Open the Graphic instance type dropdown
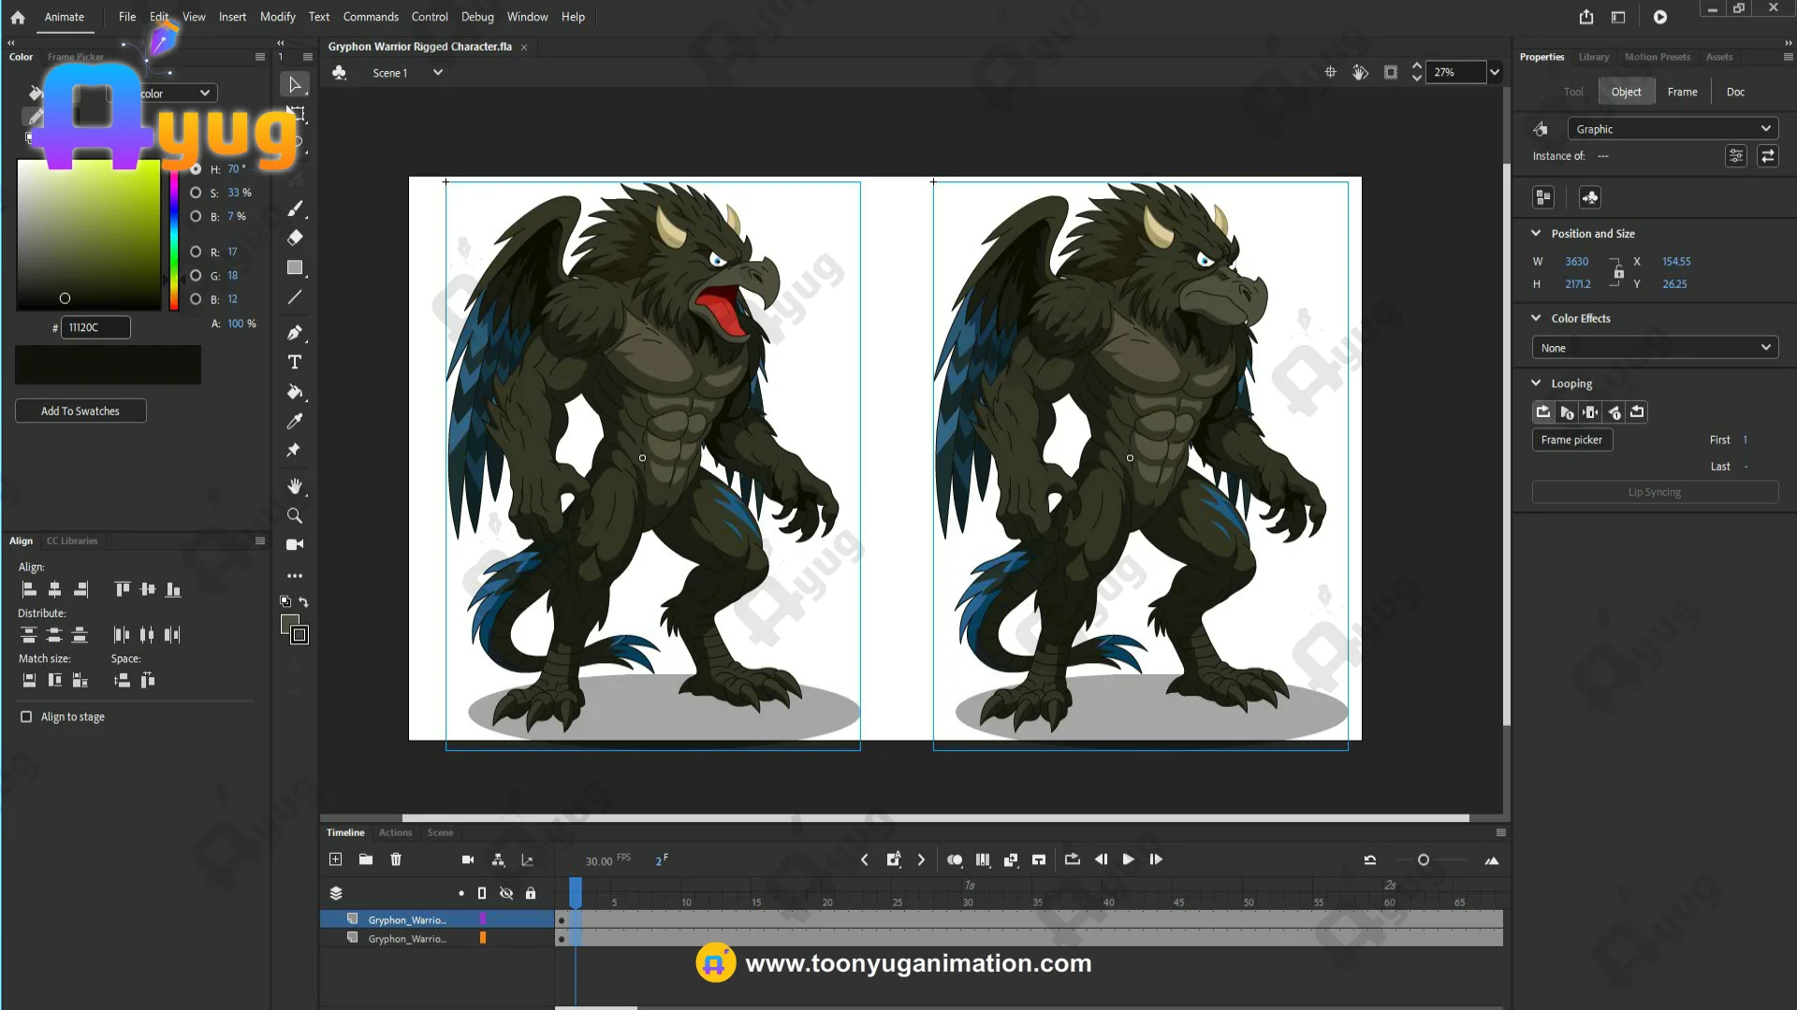Image resolution: width=1797 pixels, height=1010 pixels. [x=1673, y=129]
